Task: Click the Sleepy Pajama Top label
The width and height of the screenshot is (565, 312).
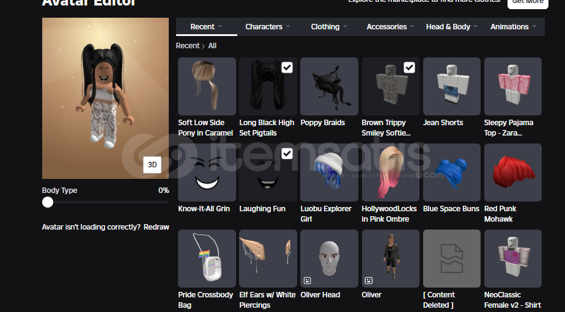Action: (x=508, y=128)
